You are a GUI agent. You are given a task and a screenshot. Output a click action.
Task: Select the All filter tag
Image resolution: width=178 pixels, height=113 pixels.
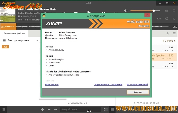point(5,47)
